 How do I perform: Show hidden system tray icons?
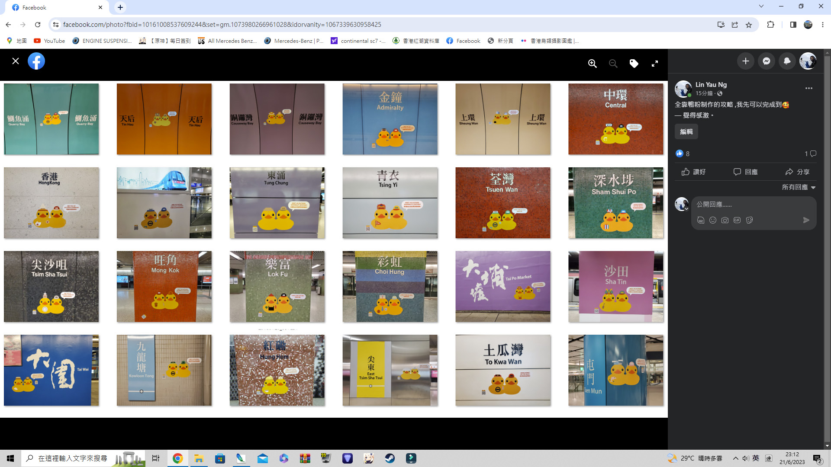tap(735, 458)
